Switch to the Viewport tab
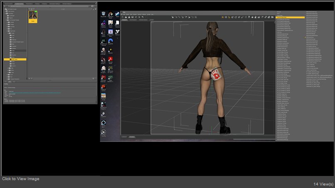This screenshot has height=188, width=335. coord(124,20)
